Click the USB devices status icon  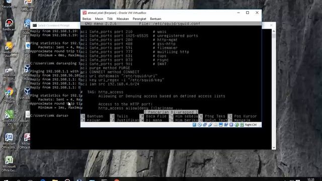click(210, 125)
